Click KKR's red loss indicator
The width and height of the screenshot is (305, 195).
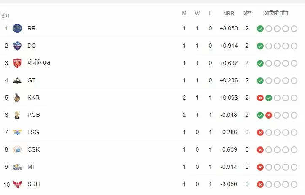[x=260, y=98]
